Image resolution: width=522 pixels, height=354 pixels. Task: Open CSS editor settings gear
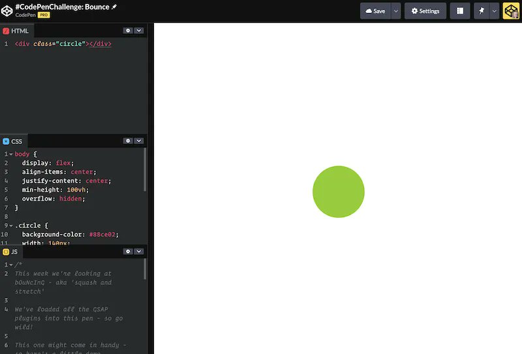pos(128,141)
